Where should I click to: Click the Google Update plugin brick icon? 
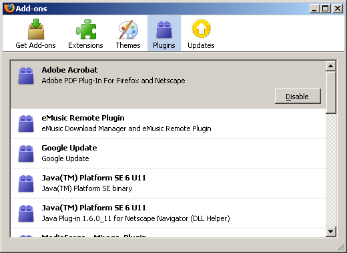point(26,154)
